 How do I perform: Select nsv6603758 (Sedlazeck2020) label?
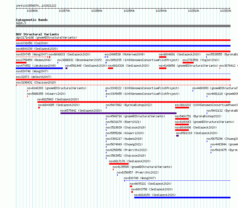(x=152, y=189)
